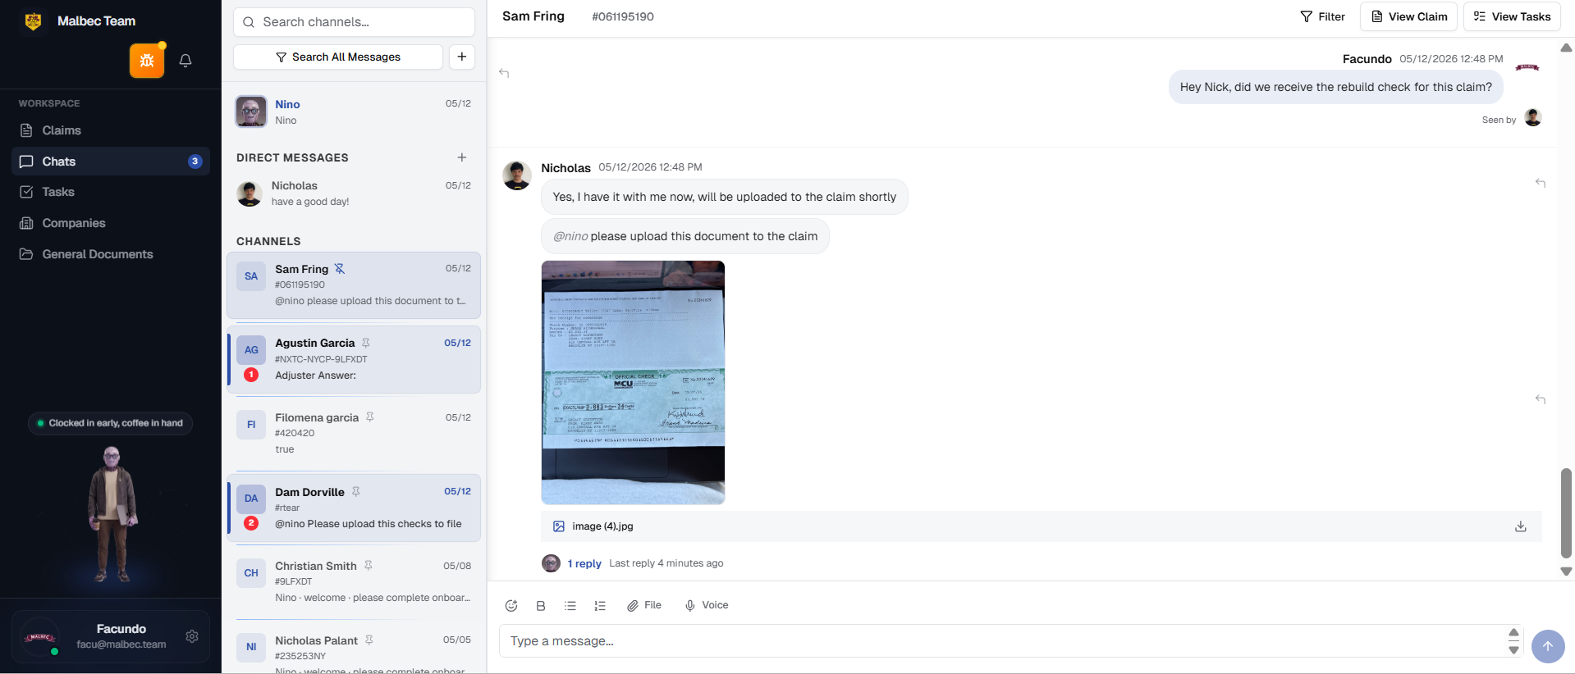Attach a File to the message
Screen dimensions: 1575x674
[x=644, y=606]
